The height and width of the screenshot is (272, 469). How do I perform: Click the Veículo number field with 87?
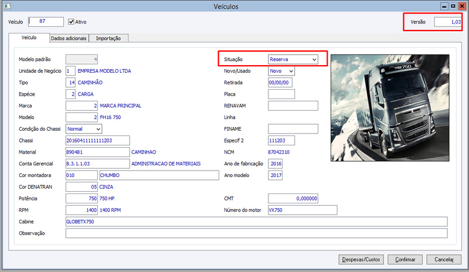coord(46,22)
